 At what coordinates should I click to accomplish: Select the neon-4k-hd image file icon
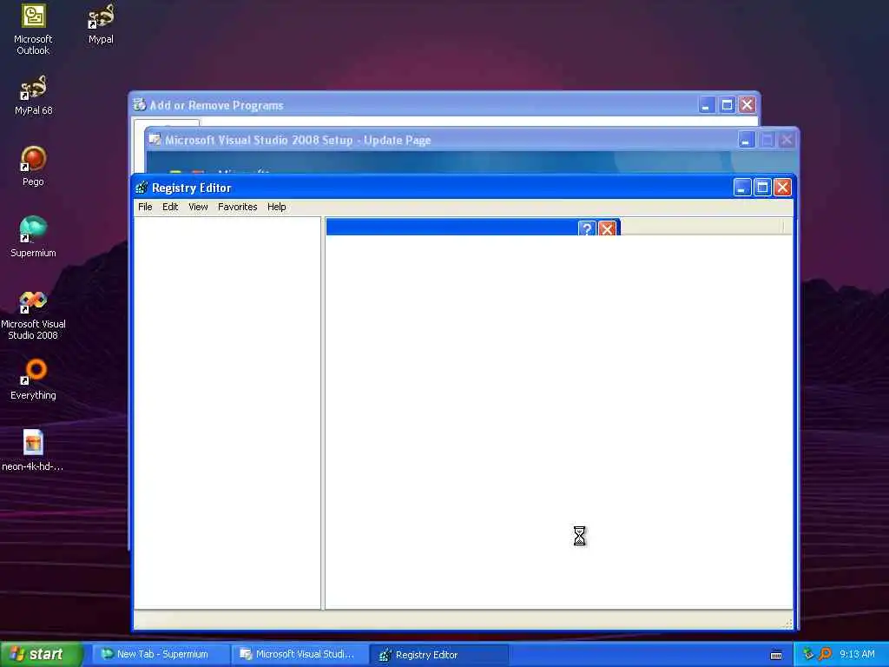click(x=33, y=451)
